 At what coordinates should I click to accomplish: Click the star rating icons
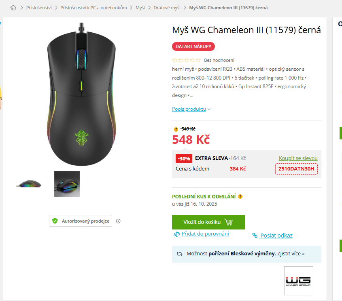click(x=186, y=60)
